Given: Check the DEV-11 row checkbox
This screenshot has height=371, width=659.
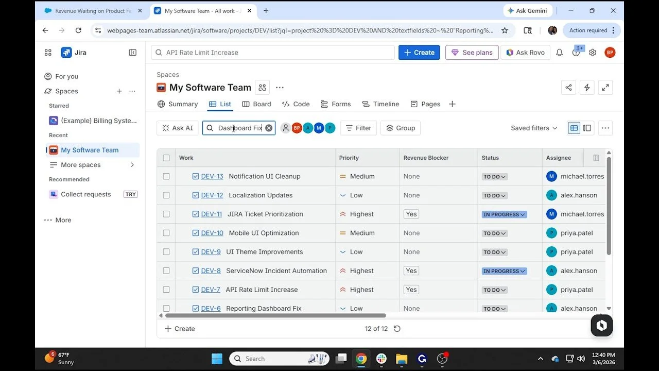Looking at the screenshot, I should point(166,214).
